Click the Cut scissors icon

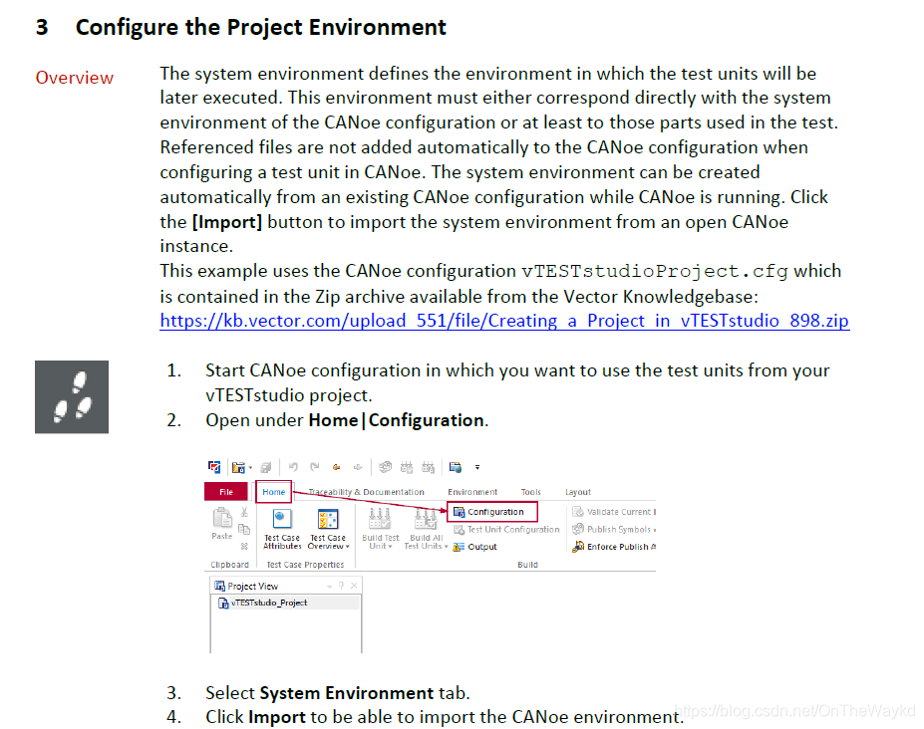[x=244, y=512]
